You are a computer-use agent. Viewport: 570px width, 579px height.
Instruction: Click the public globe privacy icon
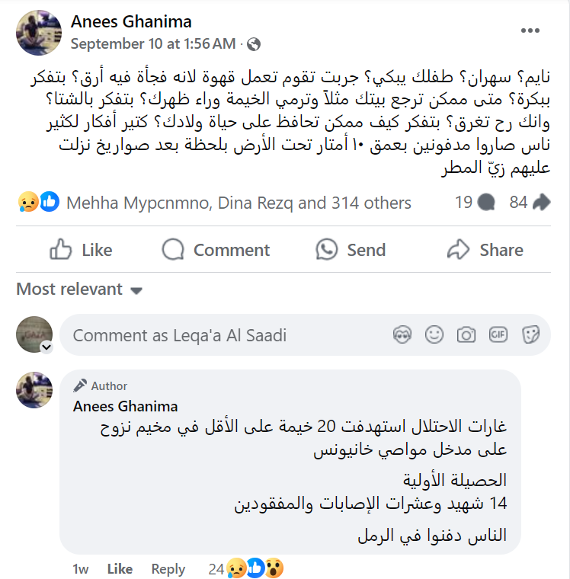click(x=254, y=44)
